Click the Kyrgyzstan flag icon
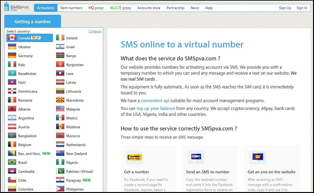The height and width of the screenshot is (193, 314). pyautogui.click(x=60, y=64)
